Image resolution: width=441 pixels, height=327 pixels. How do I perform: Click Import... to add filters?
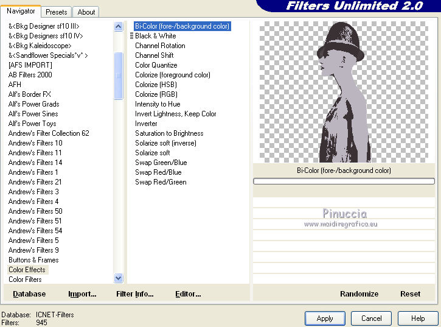pos(82,294)
